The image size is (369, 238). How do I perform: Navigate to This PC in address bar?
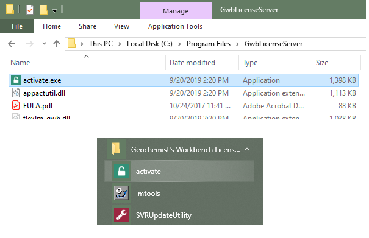click(x=101, y=44)
